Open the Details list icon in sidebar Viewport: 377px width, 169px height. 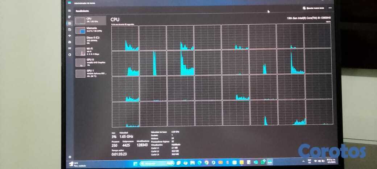(70, 48)
